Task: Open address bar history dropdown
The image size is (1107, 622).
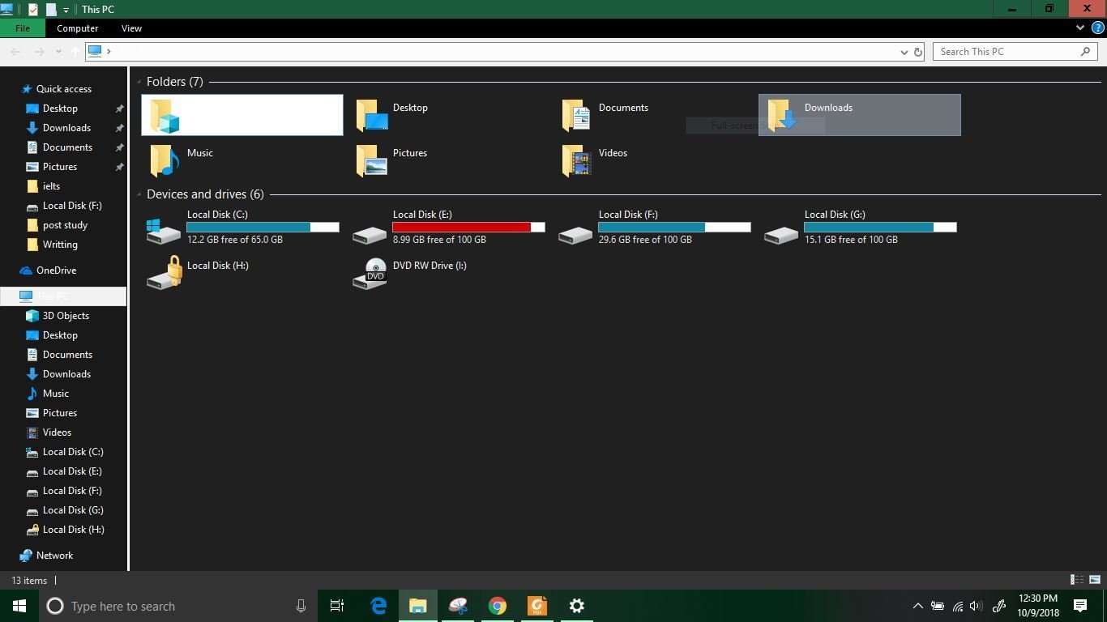Action: click(x=904, y=52)
